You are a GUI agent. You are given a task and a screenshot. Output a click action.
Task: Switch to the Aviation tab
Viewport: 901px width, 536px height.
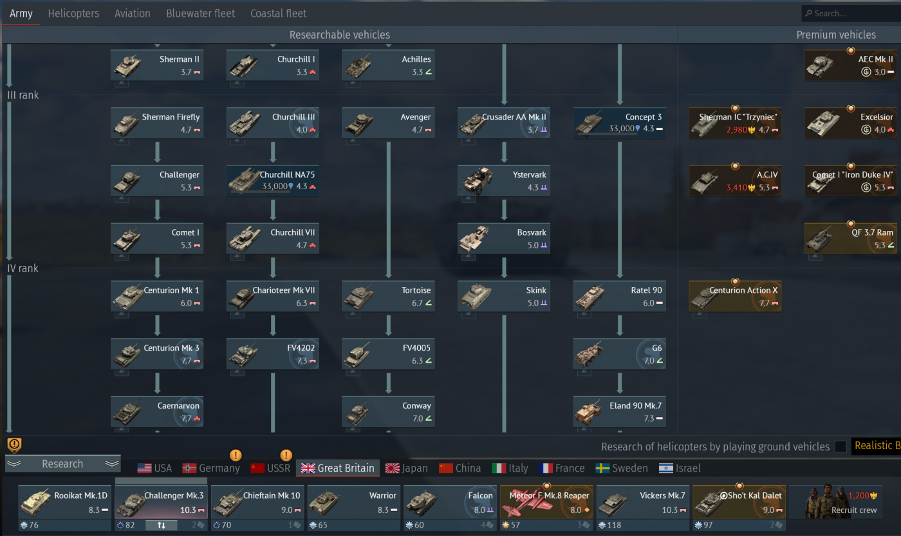pyautogui.click(x=133, y=14)
